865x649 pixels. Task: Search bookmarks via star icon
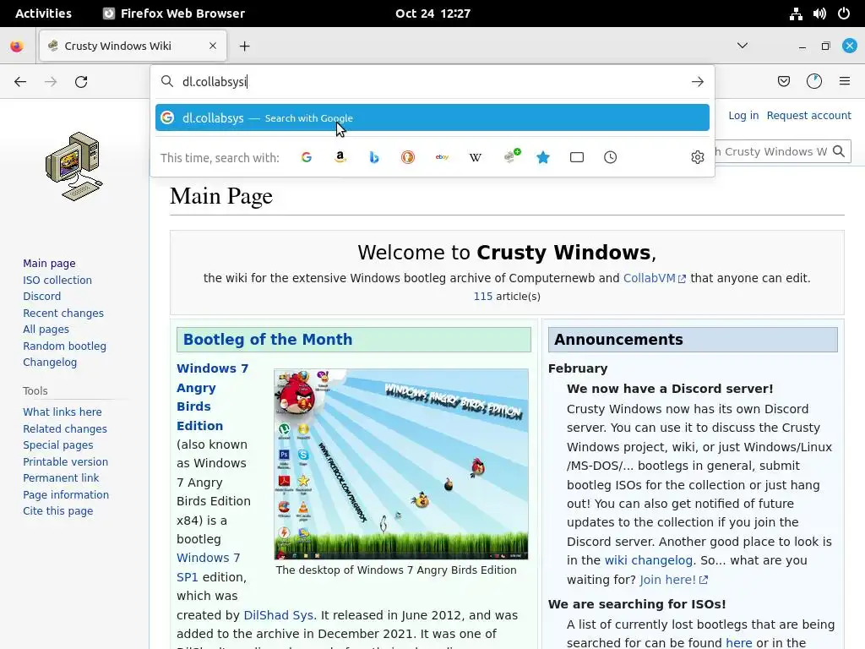543,157
